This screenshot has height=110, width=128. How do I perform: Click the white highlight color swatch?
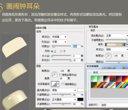[80, 90]
